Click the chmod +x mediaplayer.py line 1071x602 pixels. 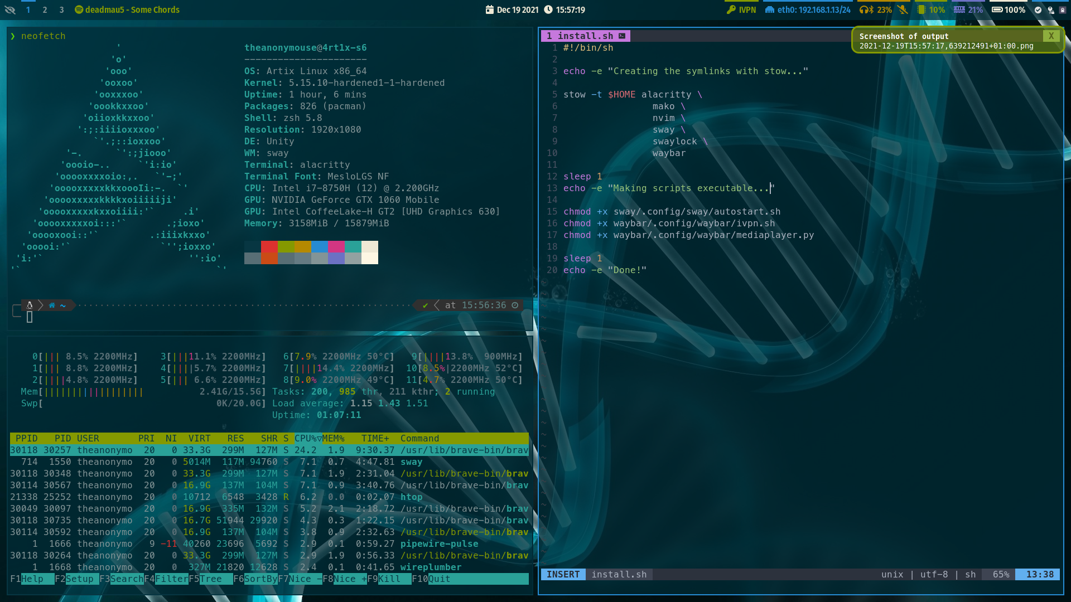click(688, 235)
